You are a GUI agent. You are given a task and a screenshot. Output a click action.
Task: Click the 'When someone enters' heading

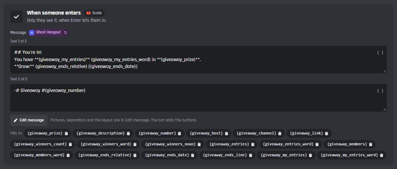[x=54, y=13]
